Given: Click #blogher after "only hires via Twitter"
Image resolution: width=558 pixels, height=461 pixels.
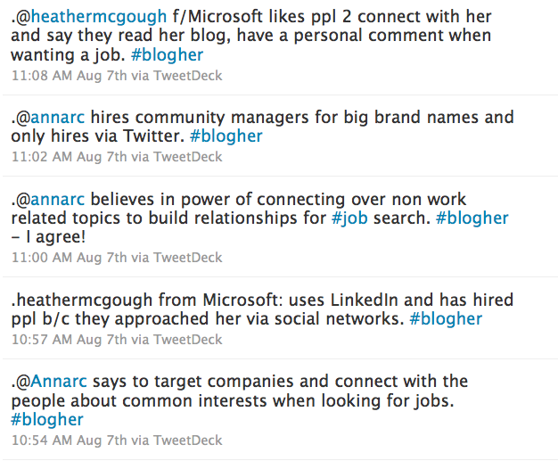Looking at the screenshot, I should pos(226,136).
